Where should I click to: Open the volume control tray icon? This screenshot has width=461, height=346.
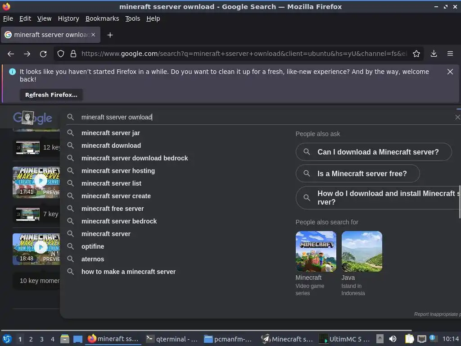click(393, 339)
